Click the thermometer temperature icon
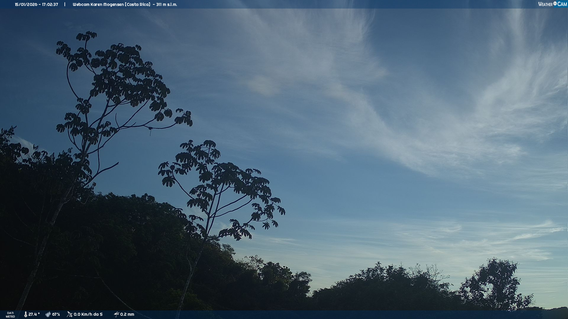This screenshot has width=568, height=319. (25, 314)
